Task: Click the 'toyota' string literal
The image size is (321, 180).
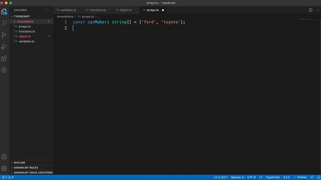Action: coord(171,22)
